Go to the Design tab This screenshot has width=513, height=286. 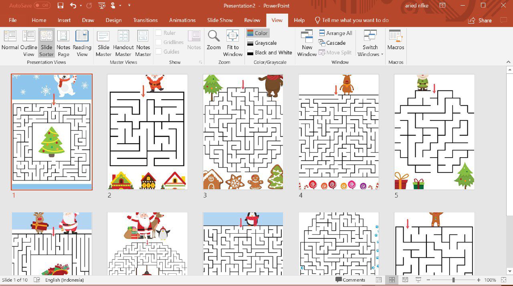(x=113, y=20)
